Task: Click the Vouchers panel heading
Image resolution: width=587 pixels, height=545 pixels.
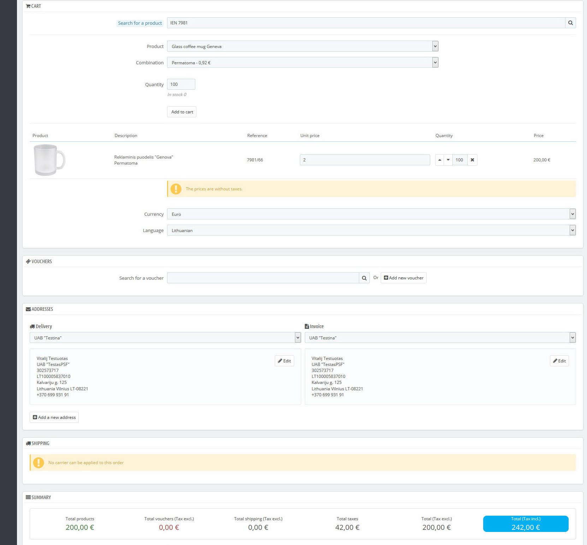Action: [x=39, y=261]
